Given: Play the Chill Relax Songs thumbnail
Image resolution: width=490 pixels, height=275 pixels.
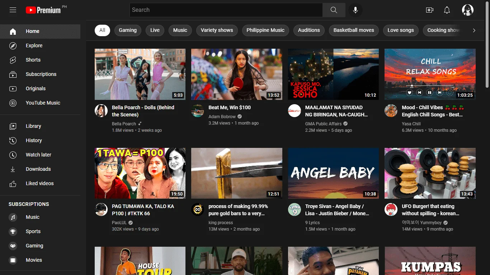Looking at the screenshot, I should coord(430,74).
